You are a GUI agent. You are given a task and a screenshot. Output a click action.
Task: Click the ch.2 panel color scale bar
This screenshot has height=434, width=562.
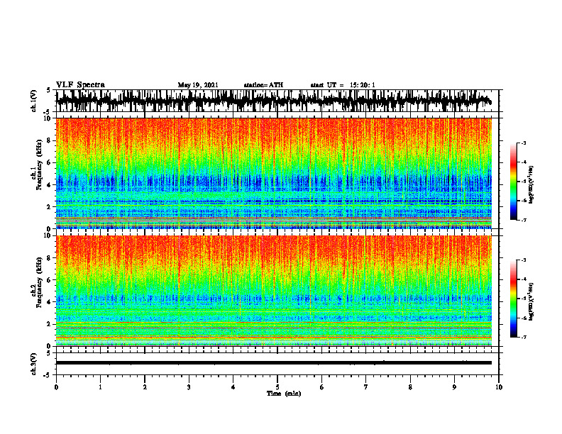pos(514,299)
